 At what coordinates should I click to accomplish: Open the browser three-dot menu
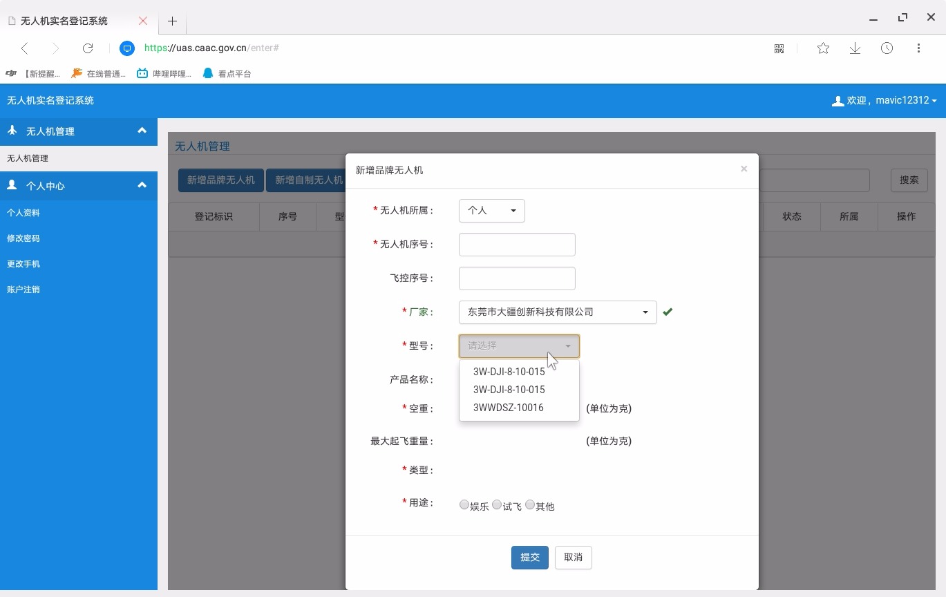pyautogui.click(x=918, y=48)
